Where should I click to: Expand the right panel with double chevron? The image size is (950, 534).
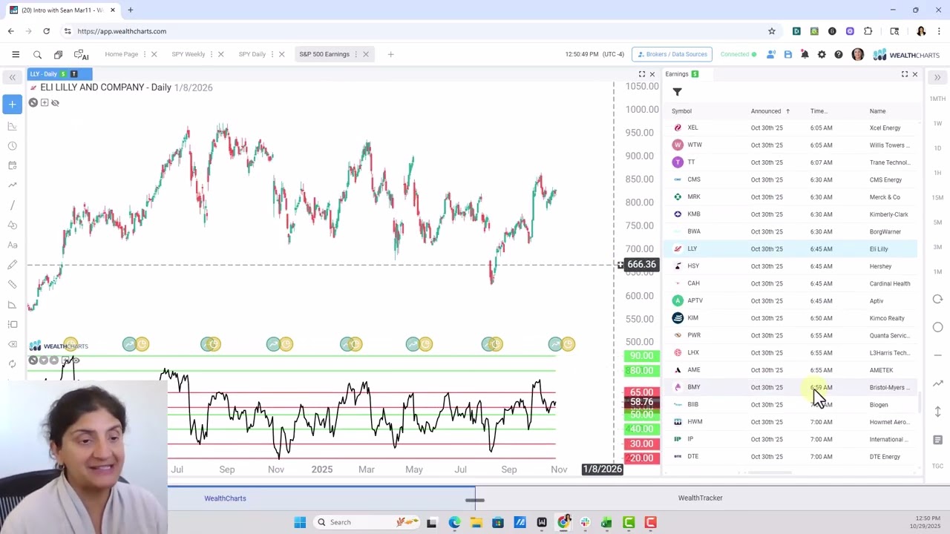[937, 77]
